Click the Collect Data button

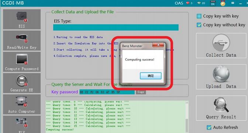click(221, 46)
